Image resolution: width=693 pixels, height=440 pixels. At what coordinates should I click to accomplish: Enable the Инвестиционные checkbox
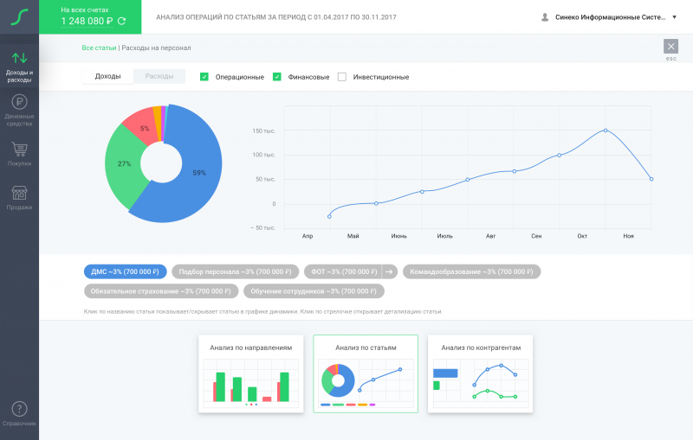tap(342, 77)
